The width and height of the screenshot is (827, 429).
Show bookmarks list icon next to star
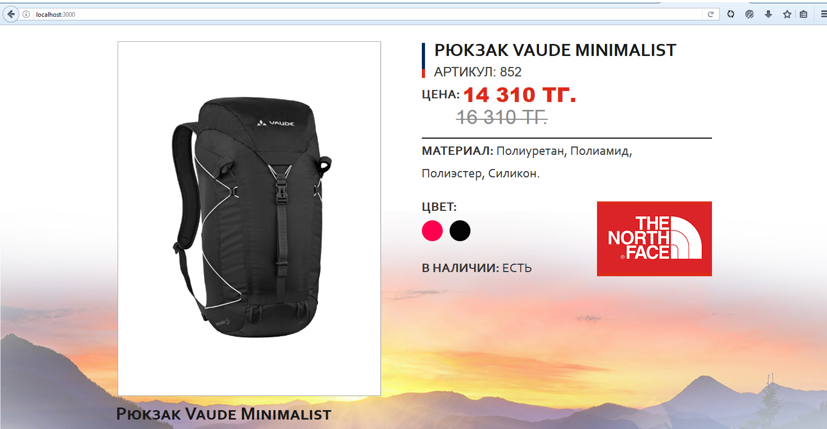click(803, 14)
